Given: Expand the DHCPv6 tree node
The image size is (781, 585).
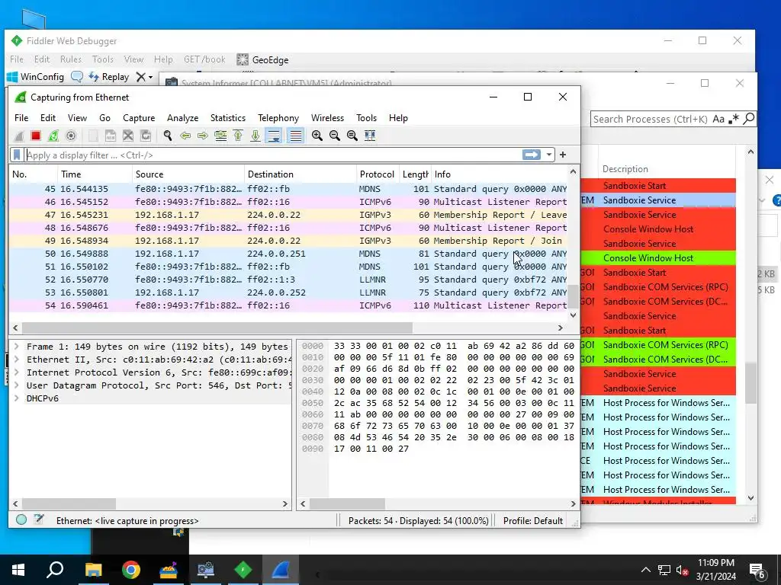Looking at the screenshot, I should click(x=17, y=398).
